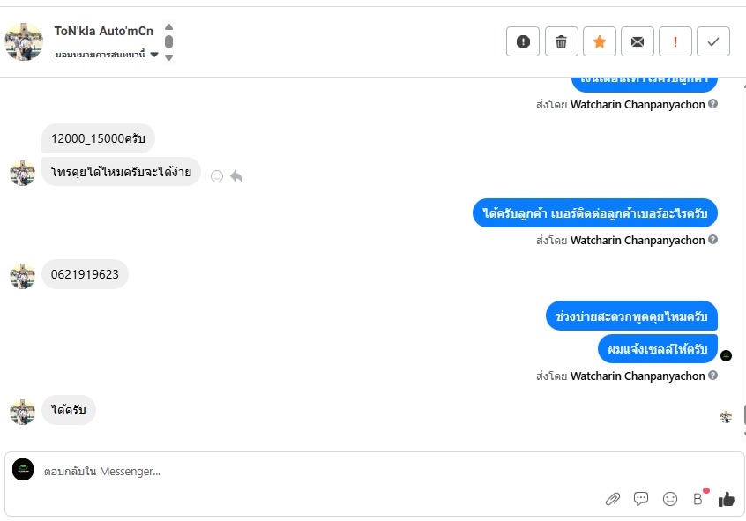The image size is (746, 521).
Task: Open the emoji picker in reply box
Action: (x=670, y=499)
